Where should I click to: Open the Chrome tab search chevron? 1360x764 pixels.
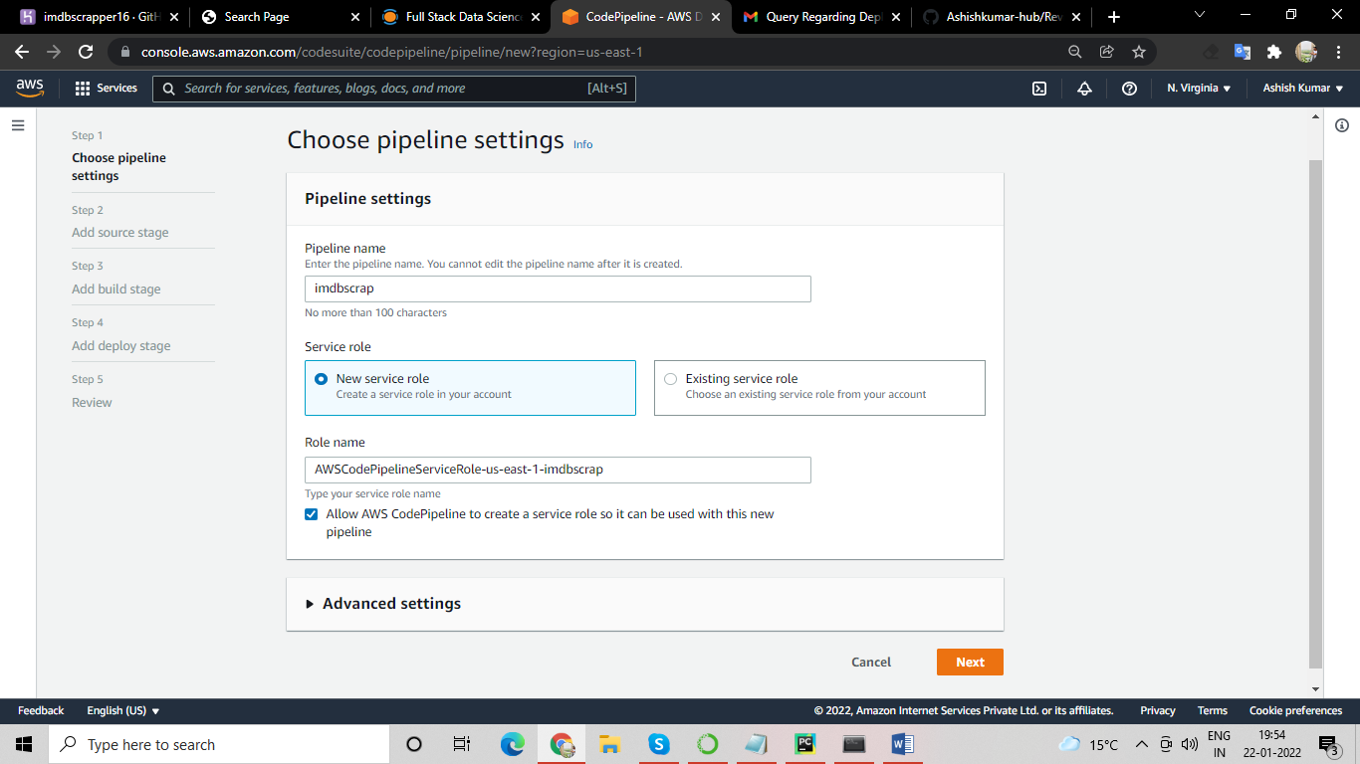coord(1199,15)
